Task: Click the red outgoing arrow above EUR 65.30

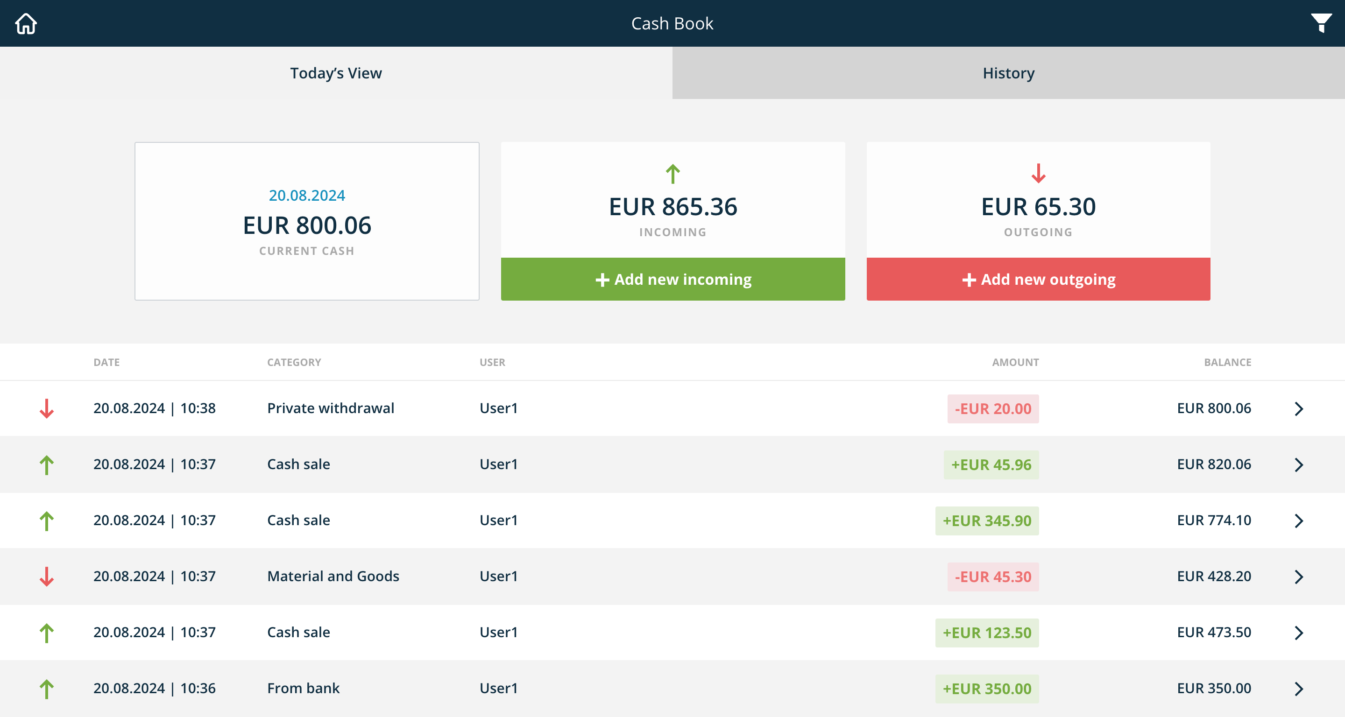Action: point(1038,175)
